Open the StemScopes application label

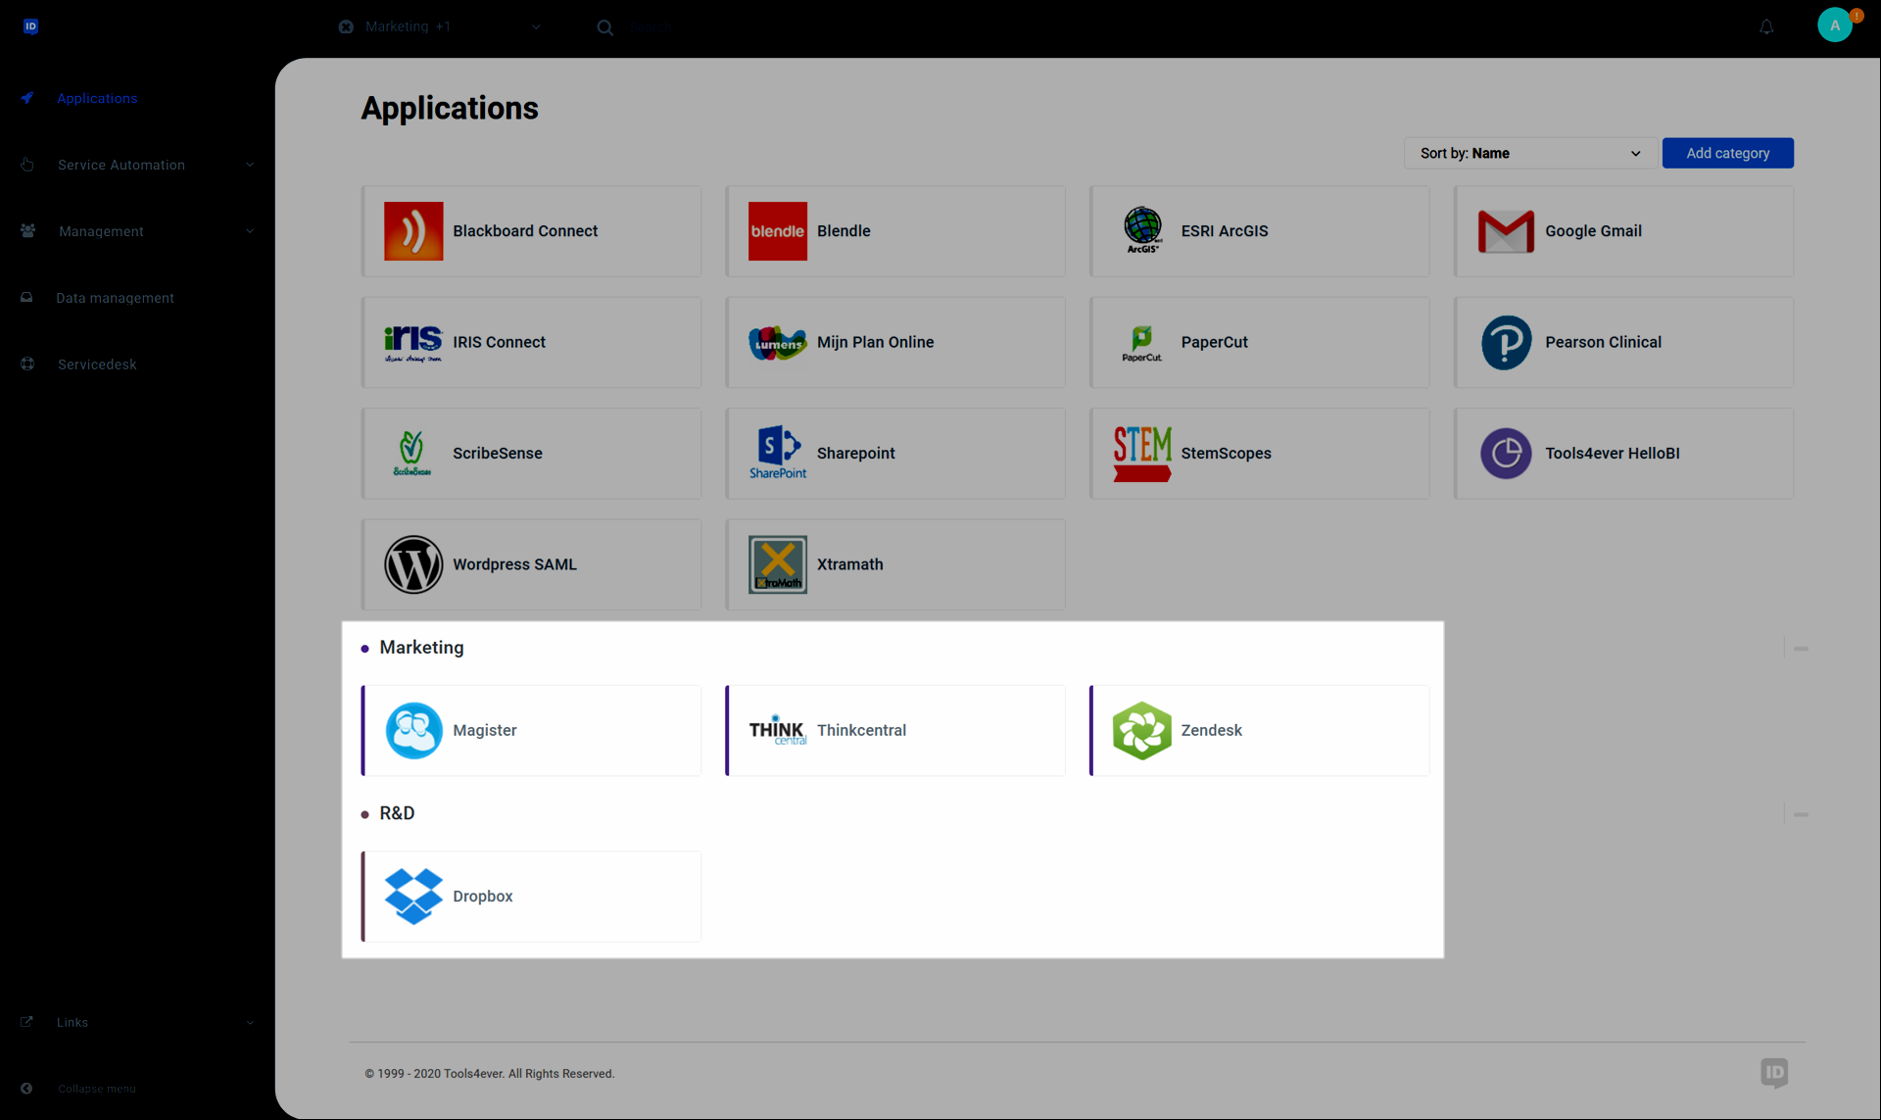1226,454
